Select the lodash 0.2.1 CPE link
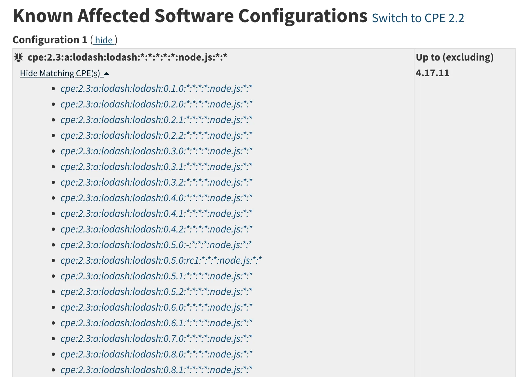The width and height of the screenshot is (528, 377). pyautogui.click(x=156, y=120)
